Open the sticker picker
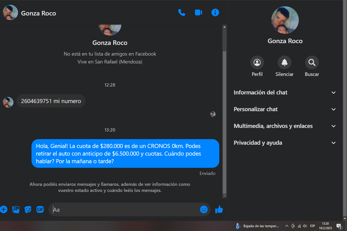The height and width of the screenshot is (231, 347). pos(28,209)
